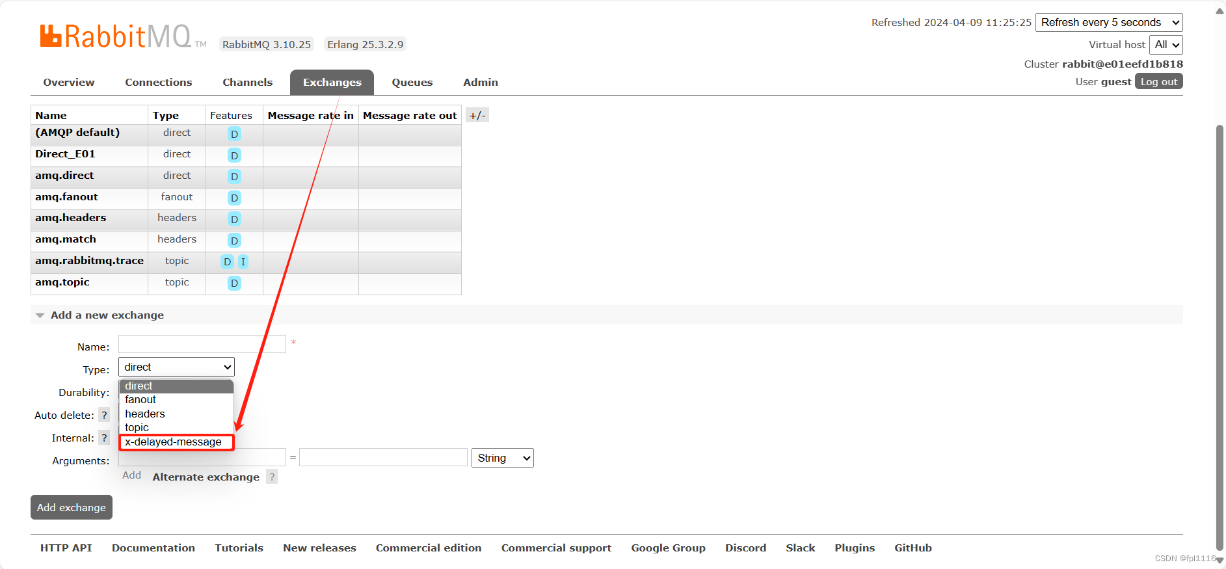Select x-delayed-message in the type list
Image resolution: width=1226 pixels, height=569 pixels.
[x=176, y=442]
